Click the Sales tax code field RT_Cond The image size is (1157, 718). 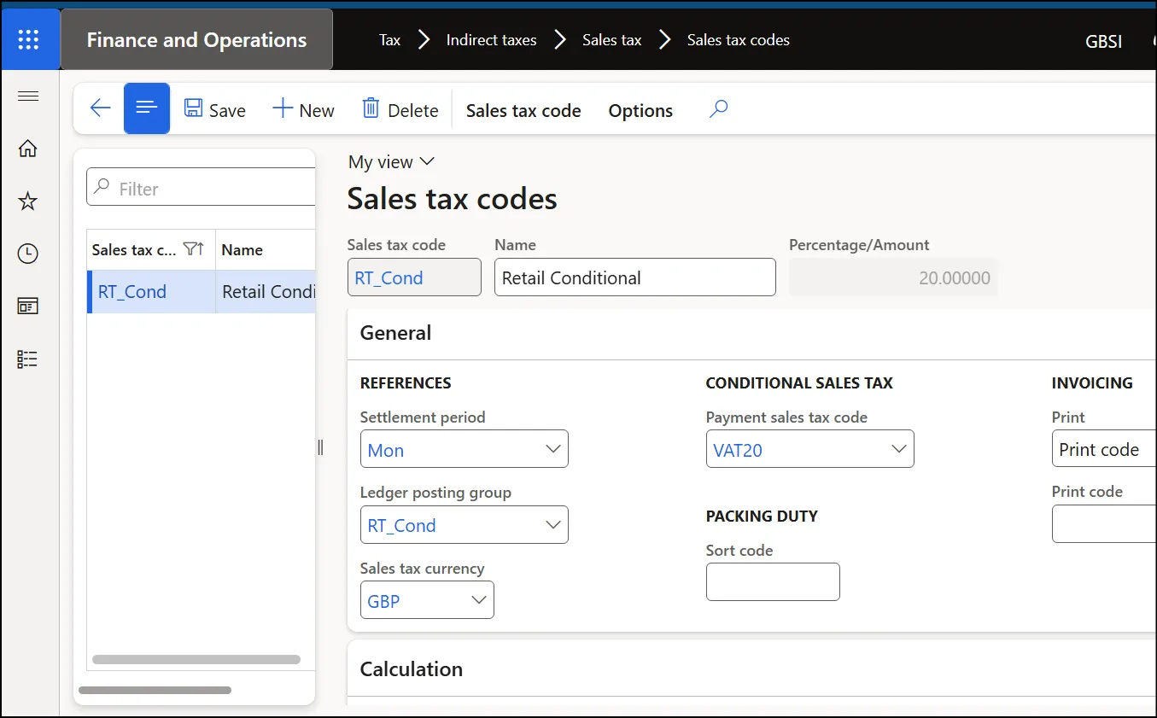point(414,277)
